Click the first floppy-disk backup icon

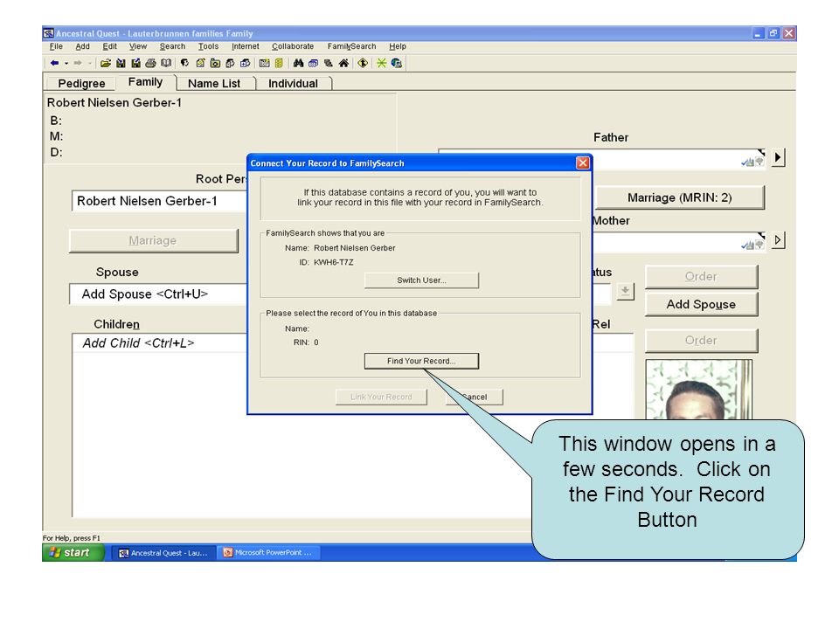click(x=121, y=63)
